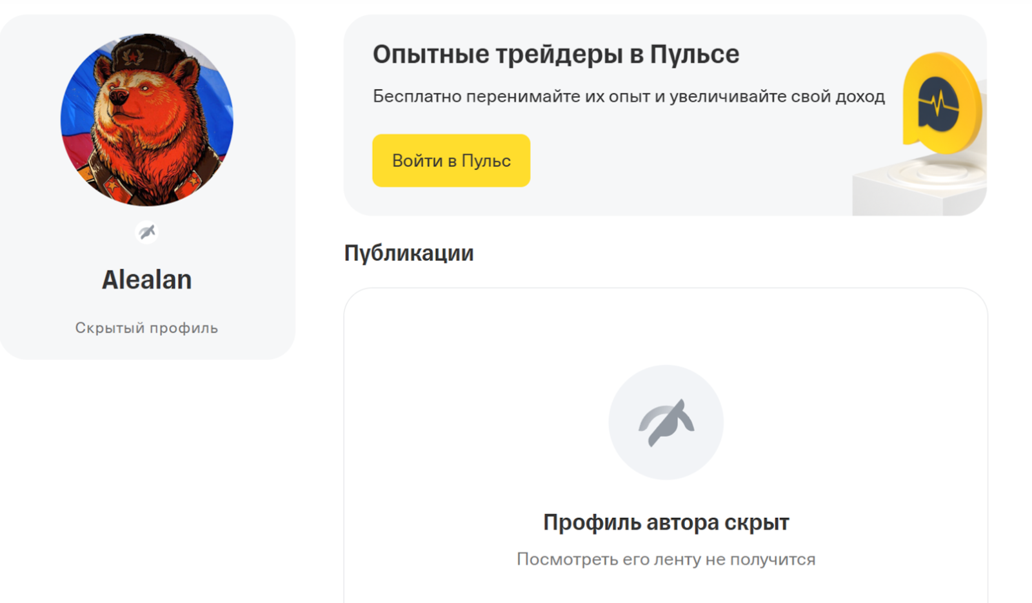This screenshot has width=1032, height=603.
Task: Click the "Профиль автора скрыт" message heading
Action: pyautogui.click(x=666, y=522)
